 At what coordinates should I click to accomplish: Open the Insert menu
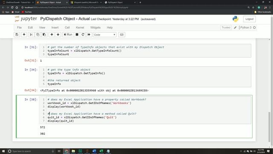click(x=55, y=27)
